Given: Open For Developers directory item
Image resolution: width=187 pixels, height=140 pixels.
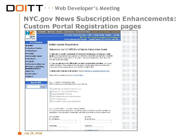Looking at the screenshot, I should 31,59.
